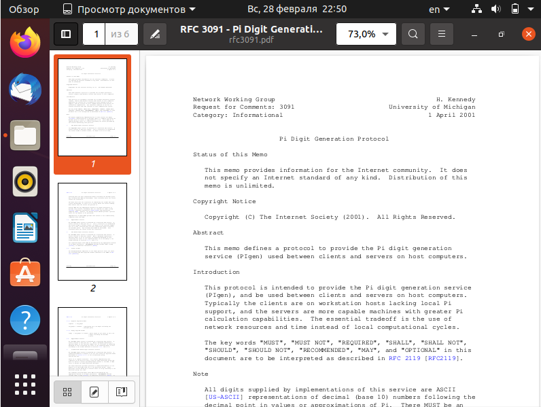The image size is (541, 407).
Task: Click the partially visible dock app below Help
Action: [25, 353]
